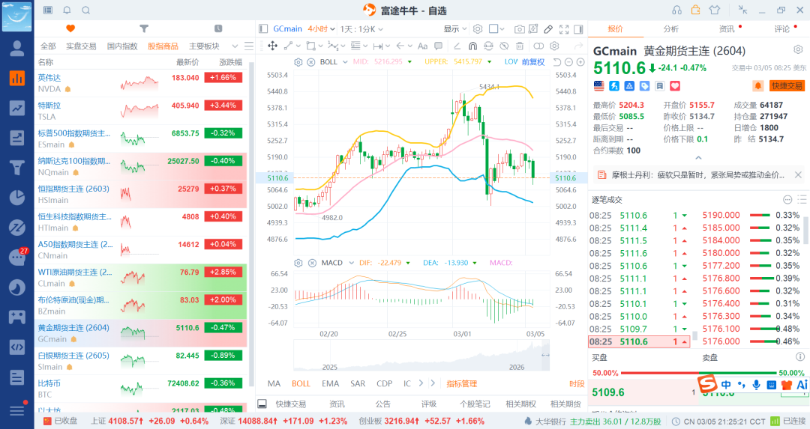Image resolution: width=810 pixels, height=429 pixels.
Task: Open the markets trend-line sidebar icon
Action: point(17,108)
